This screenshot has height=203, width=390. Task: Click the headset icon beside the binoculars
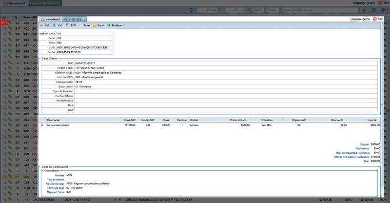(373, 10)
